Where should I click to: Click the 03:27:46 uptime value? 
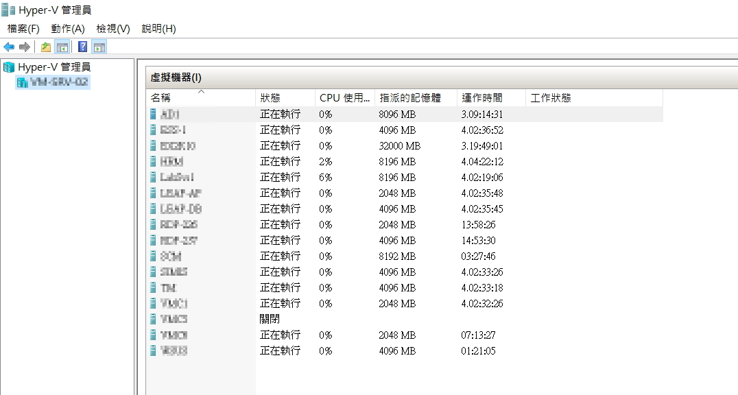(x=478, y=256)
